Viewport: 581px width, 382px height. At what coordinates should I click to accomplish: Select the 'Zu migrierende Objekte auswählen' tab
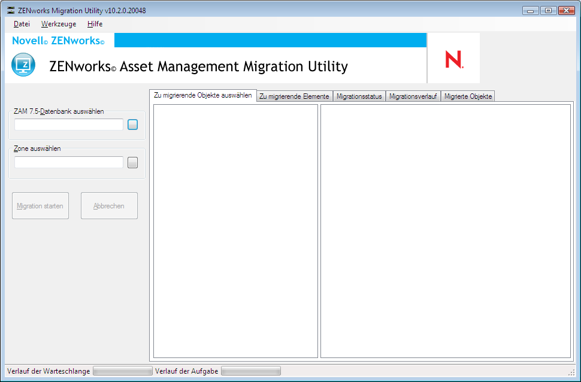pos(202,95)
